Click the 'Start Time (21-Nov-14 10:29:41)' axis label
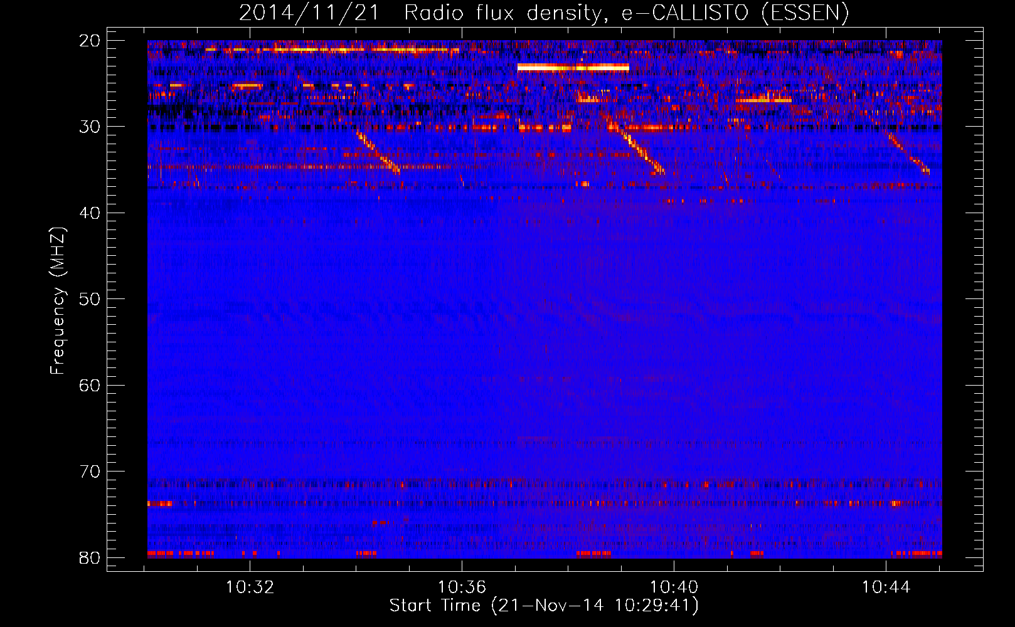The image size is (1015, 627). pyautogui.click(x=544, y=606)
